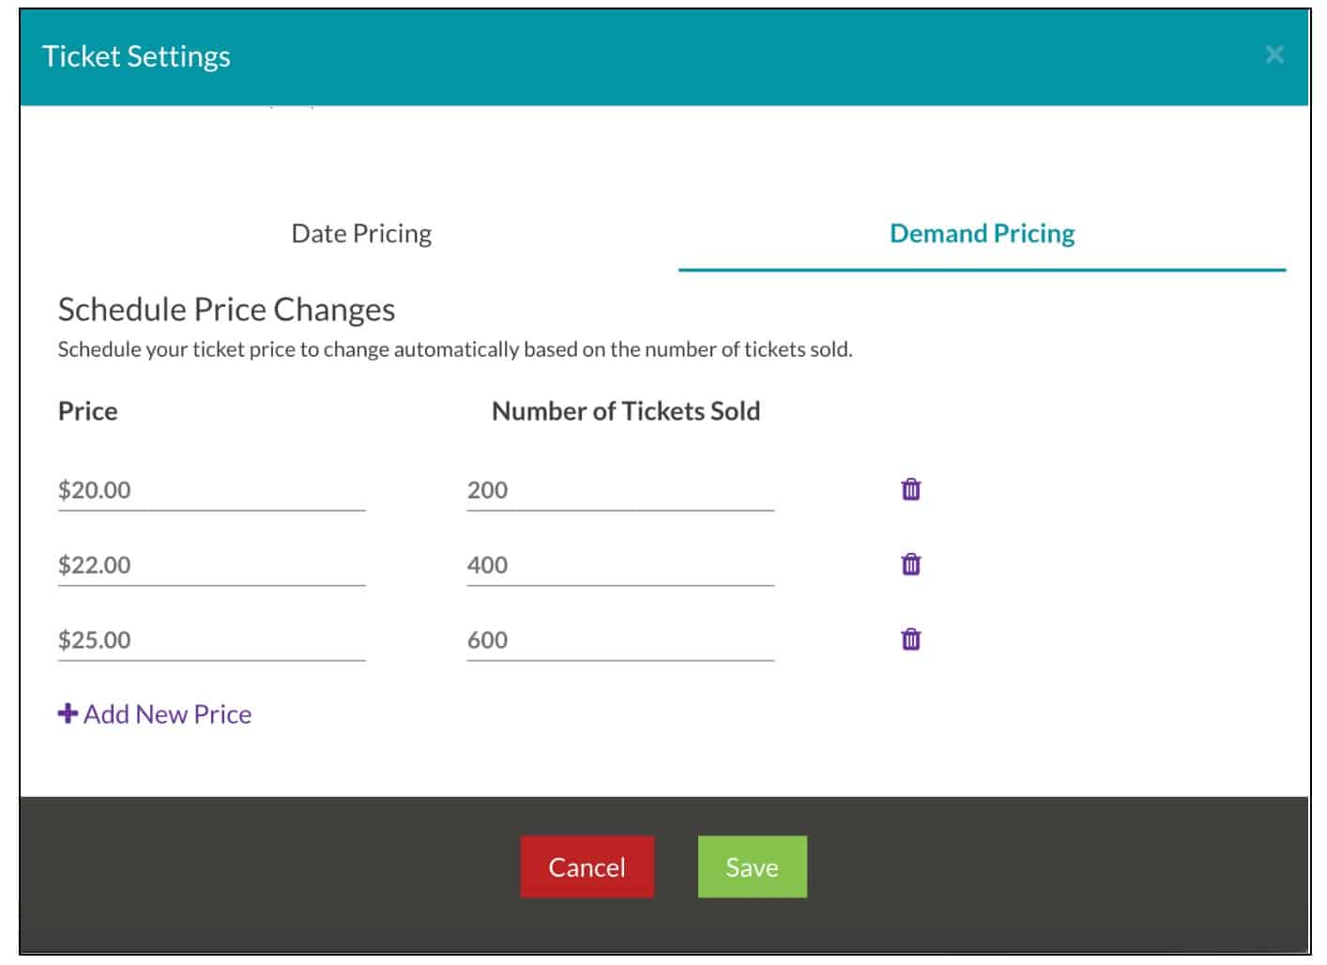
Task: Select the Demand Pricing tab
Action: pos(982,233)
